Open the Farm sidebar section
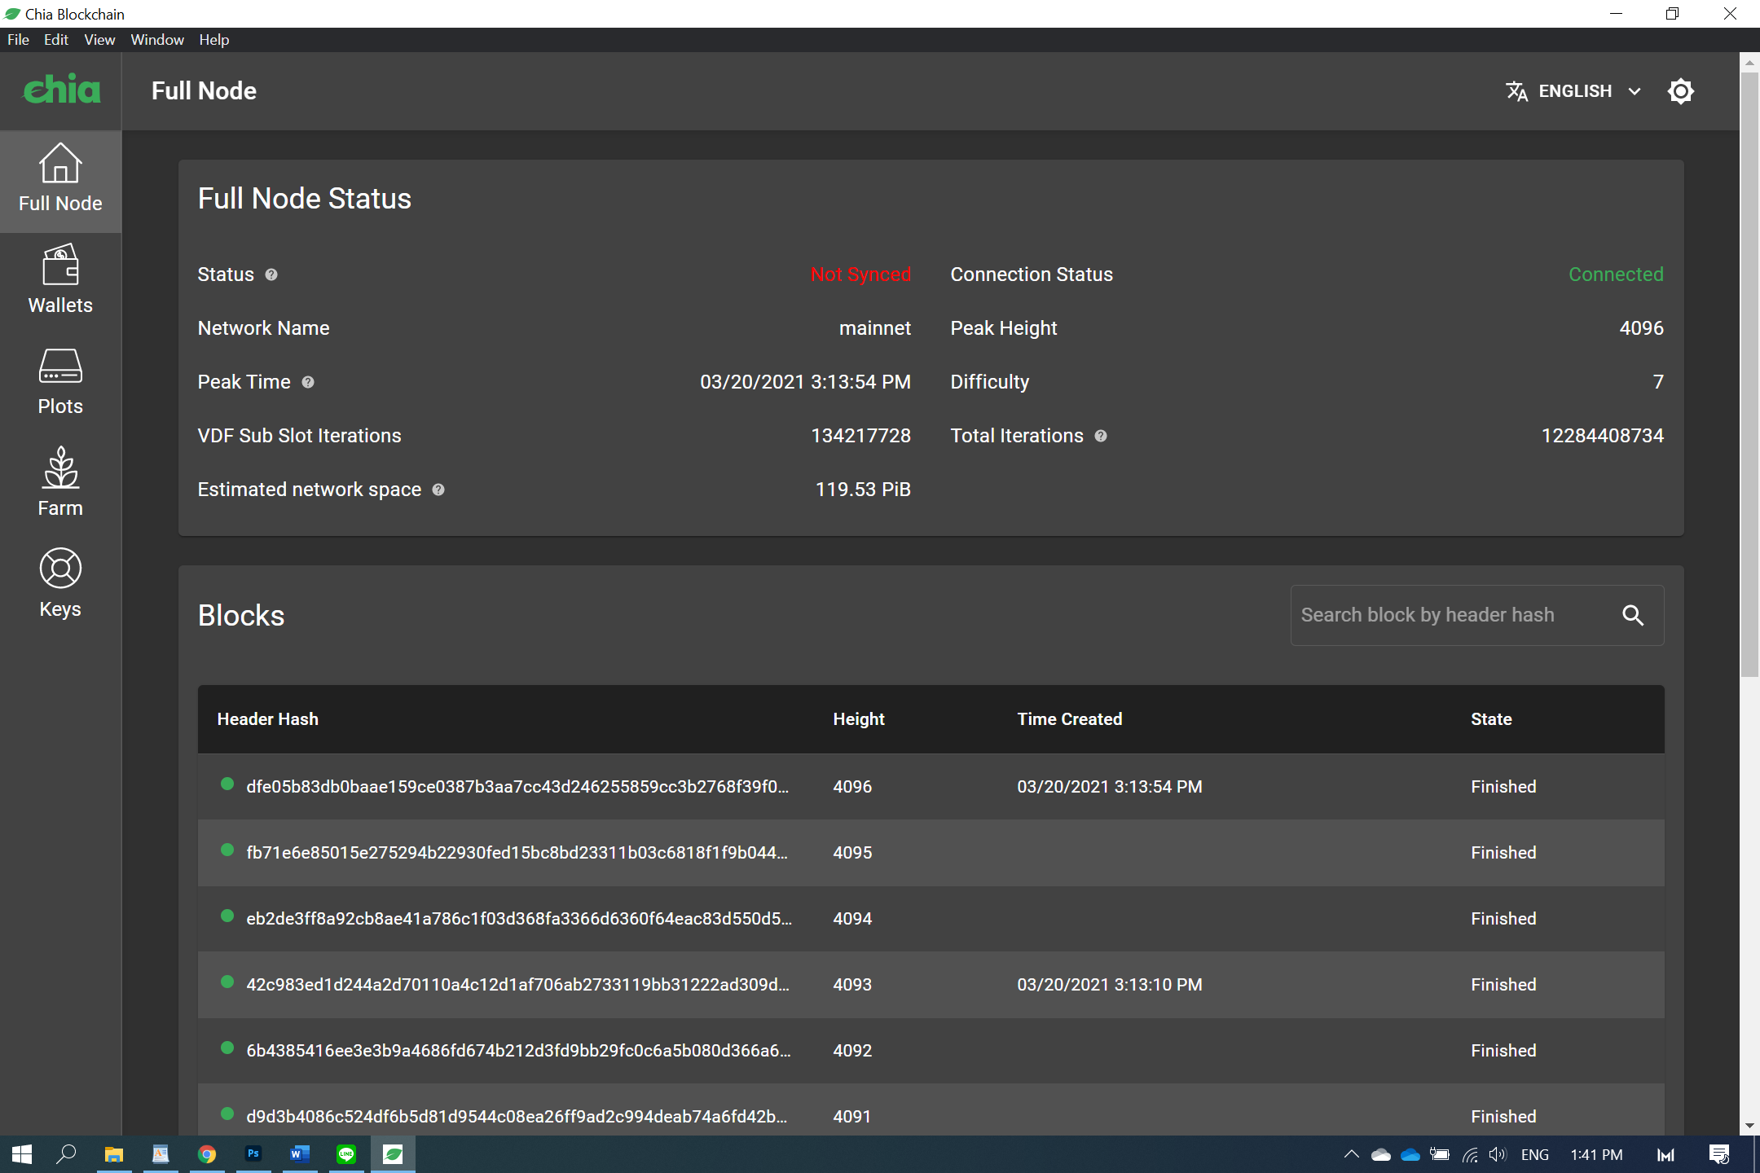The height and width of the screenshot is (1173, 1760). coord(60,484)
